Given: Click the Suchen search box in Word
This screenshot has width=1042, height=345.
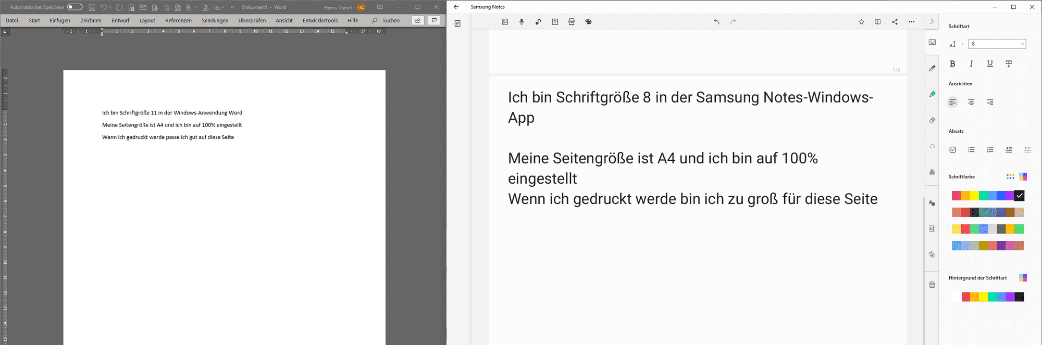Looking at the screenshot, I should coord(386,20).
